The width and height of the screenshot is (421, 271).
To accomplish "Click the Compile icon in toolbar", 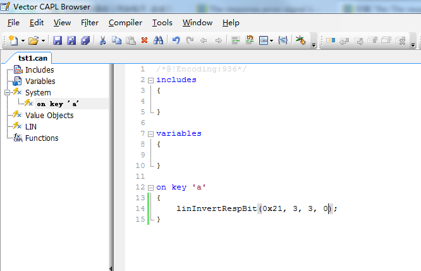I will 236,40.
